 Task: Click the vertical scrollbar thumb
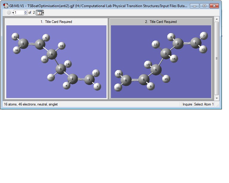pos(217,58)
